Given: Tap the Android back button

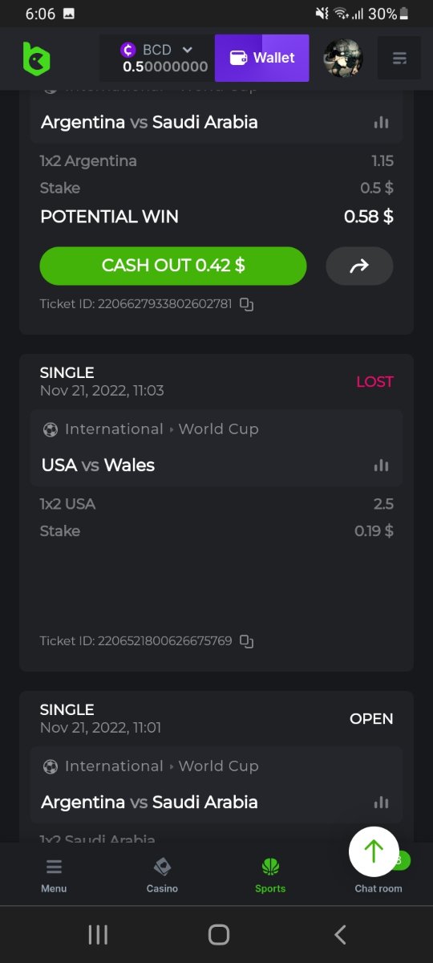Looking at the screenshot, I should [x=340, y=934].
